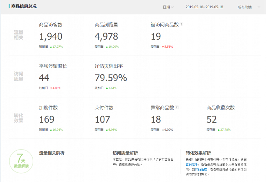Select the 流量相关 section label

tap(19, 35)
